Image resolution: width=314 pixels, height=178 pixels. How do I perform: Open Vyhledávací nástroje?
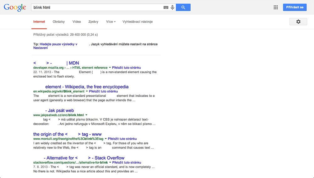click(138, 22)
